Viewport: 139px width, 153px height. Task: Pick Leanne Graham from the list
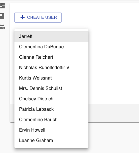pos(51,141)
